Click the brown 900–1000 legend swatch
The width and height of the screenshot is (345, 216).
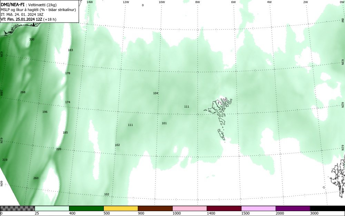point(155,208)
